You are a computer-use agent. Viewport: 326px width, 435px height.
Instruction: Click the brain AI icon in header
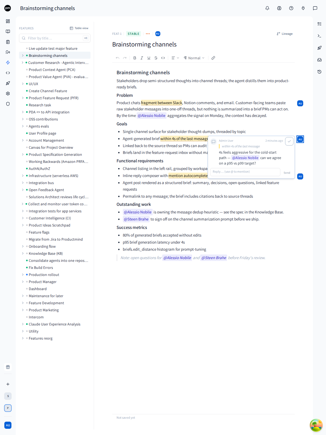point(279,8)
